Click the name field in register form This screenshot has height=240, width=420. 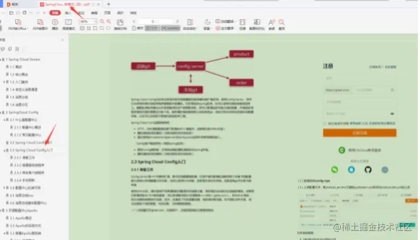359,78
